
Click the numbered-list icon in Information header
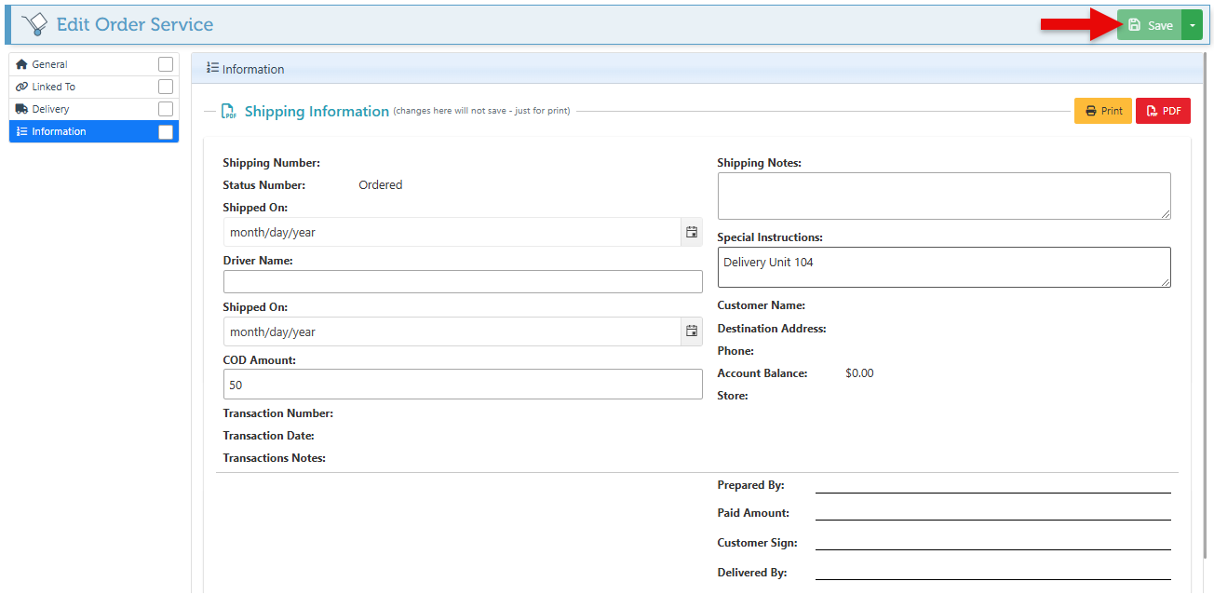click(212, 69)
